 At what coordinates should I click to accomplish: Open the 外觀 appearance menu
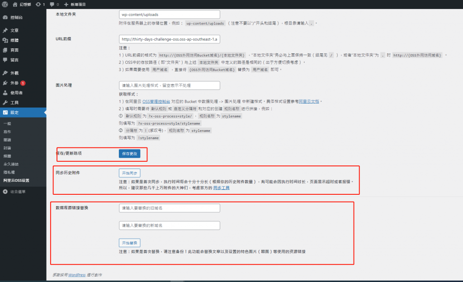click(x=23, y=73)
